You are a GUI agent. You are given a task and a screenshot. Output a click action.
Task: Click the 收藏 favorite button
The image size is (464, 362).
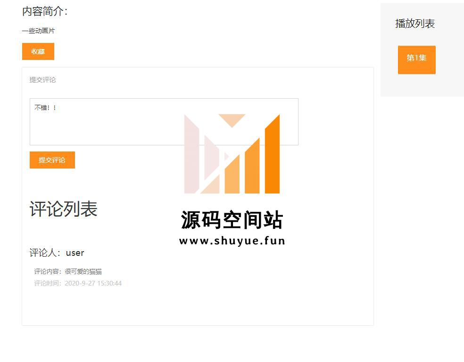click(x=38, y=51)
